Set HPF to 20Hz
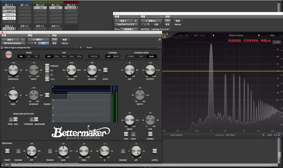 pyautogui.click(x=64, y=57)
